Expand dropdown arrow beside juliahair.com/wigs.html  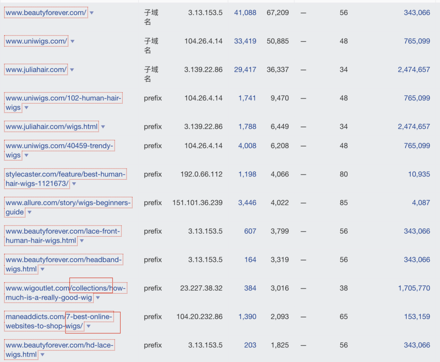(x=103, y=127)
